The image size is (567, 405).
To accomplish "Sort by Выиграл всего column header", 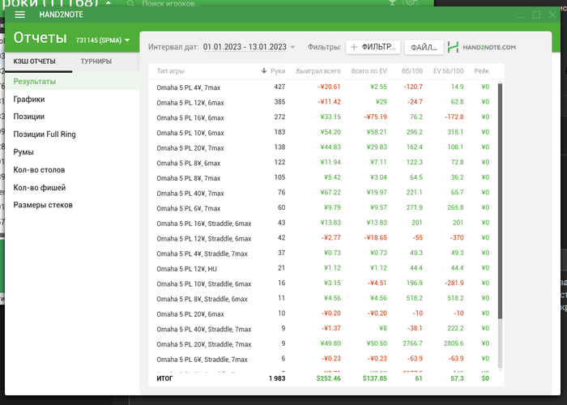I will point(318,71).
